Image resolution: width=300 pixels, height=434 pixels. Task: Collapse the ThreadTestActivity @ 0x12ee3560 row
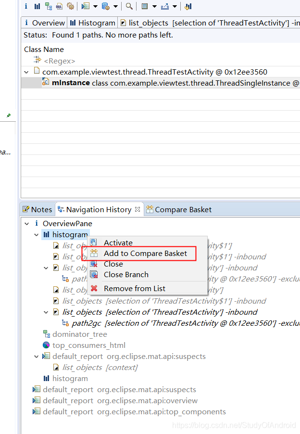click(x=26, y=72)
